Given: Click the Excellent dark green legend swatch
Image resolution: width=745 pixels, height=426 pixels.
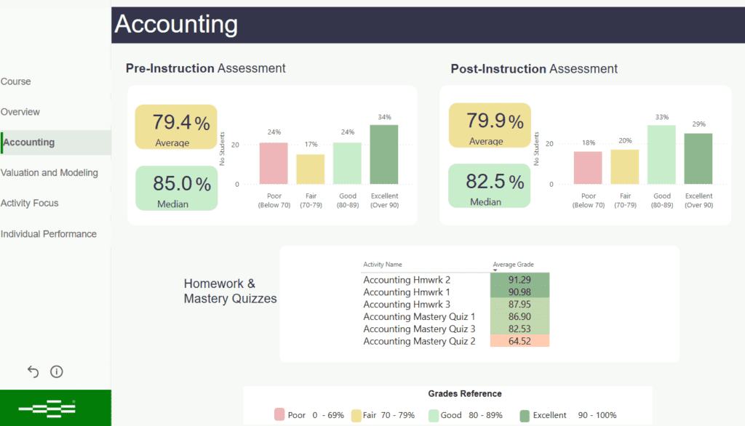Looking at the screenshot, I should tap(525, 415).
